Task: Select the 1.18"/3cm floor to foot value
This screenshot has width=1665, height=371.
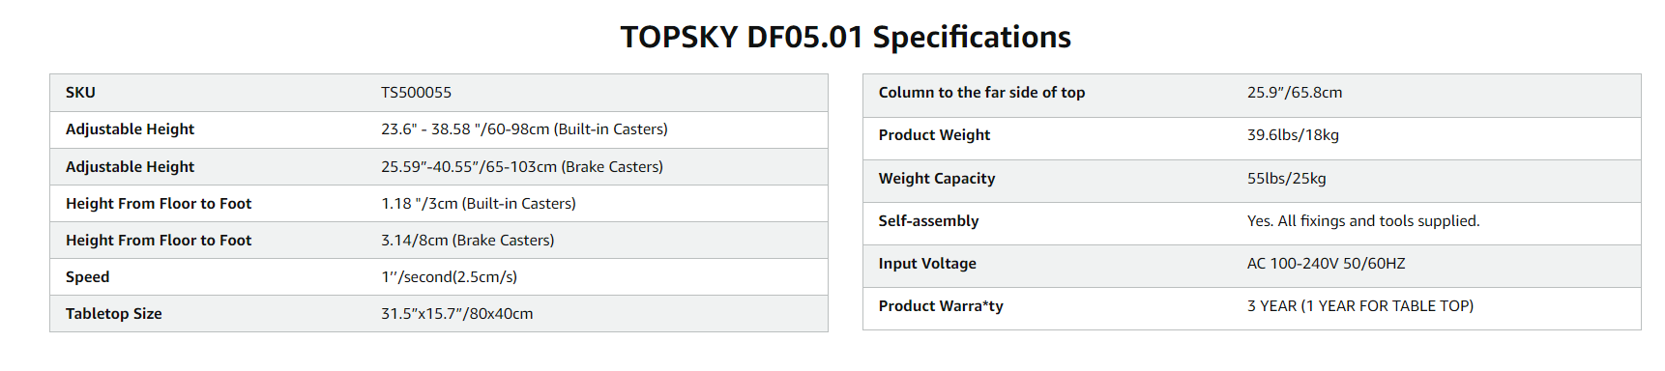Action: 479,204
